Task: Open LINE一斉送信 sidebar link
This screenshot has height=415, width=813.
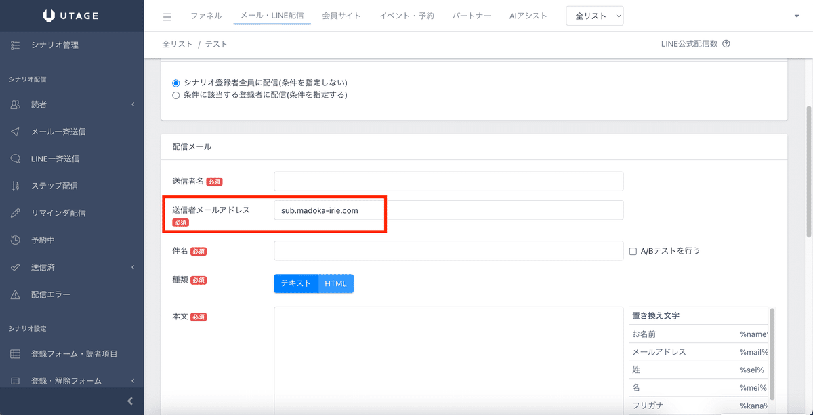Action: click(55, 159)
